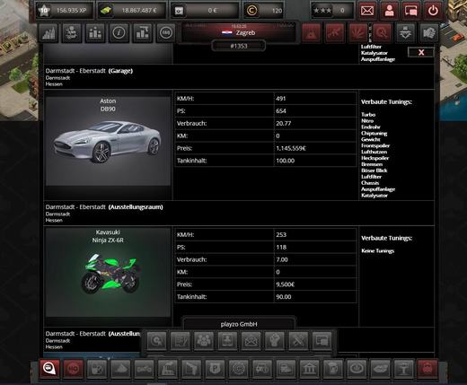Open the statistics bar chart icon
The width and height of the screenshot is (467, 385).
point(143,32)
